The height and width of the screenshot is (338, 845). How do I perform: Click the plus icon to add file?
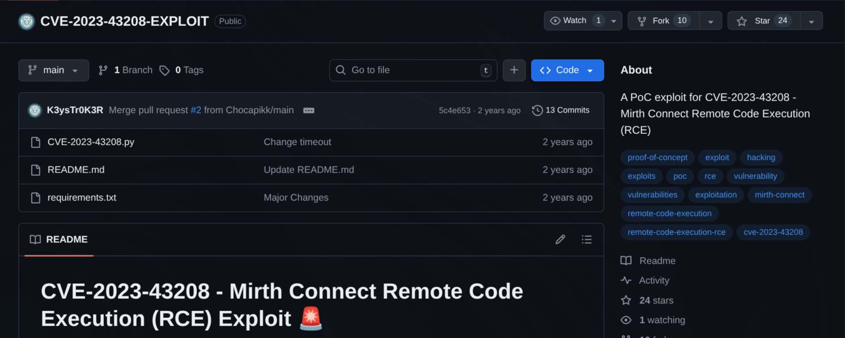point(514,70)
